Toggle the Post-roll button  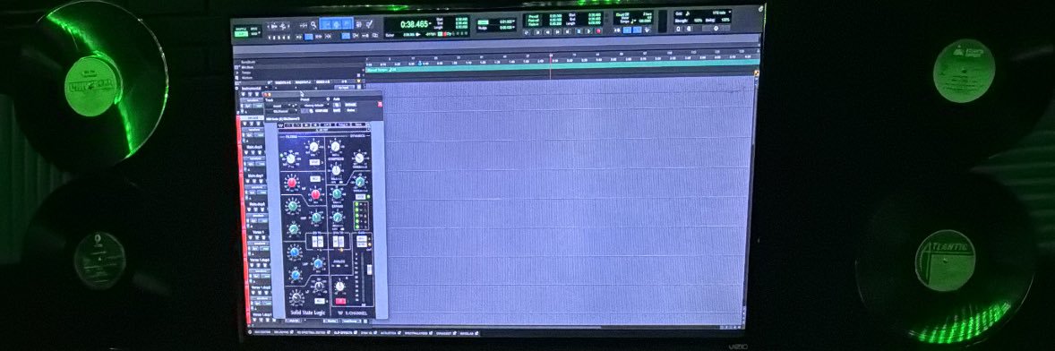click(x=534, y=21)
